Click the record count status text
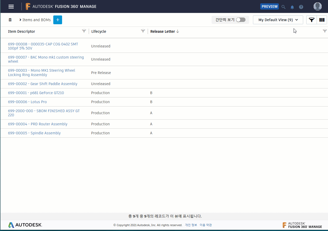The height and width of the screenshot is (231, 328). [x=165, y=216]
